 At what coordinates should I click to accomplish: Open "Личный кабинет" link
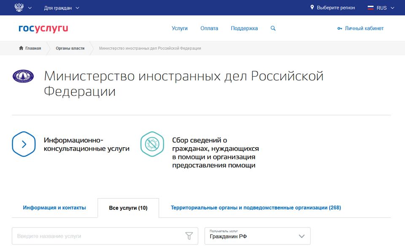(x=364, y=28)
